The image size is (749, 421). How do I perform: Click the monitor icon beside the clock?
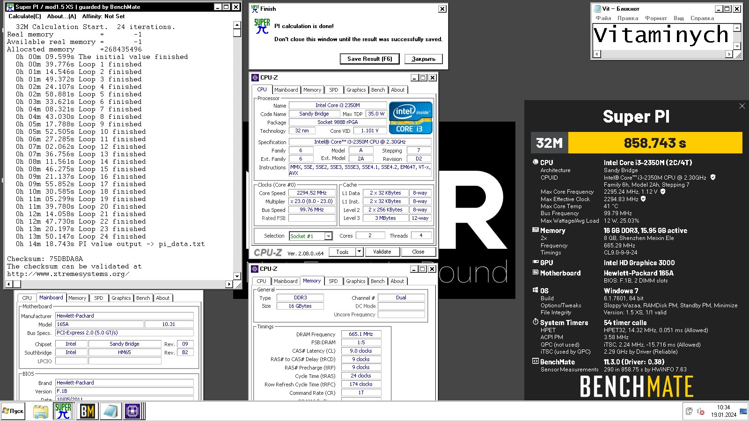[x=743, y=411]
